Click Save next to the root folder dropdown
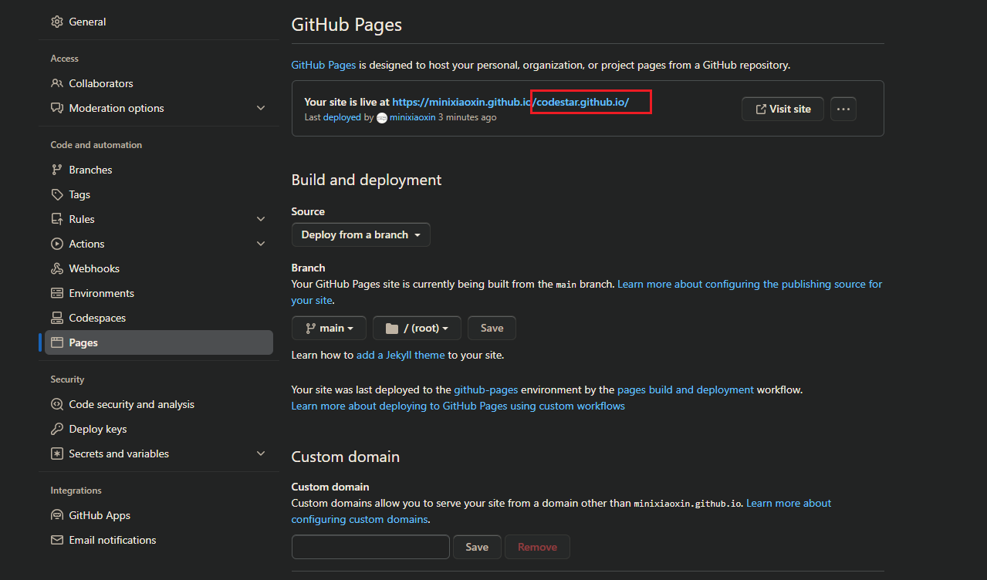 pos(492,328)
